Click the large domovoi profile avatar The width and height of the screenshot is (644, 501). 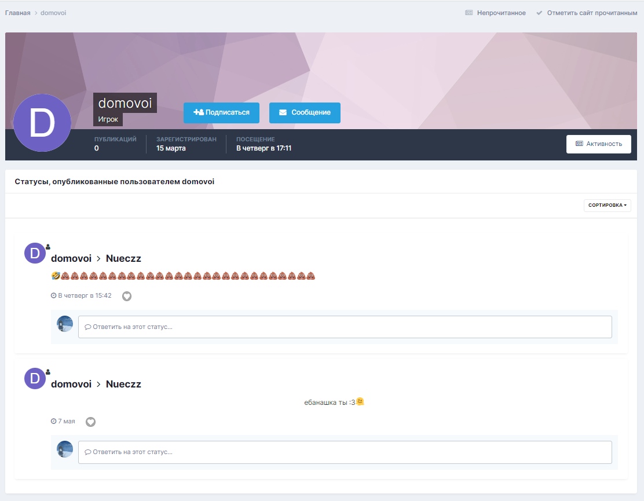click(42, 123)
